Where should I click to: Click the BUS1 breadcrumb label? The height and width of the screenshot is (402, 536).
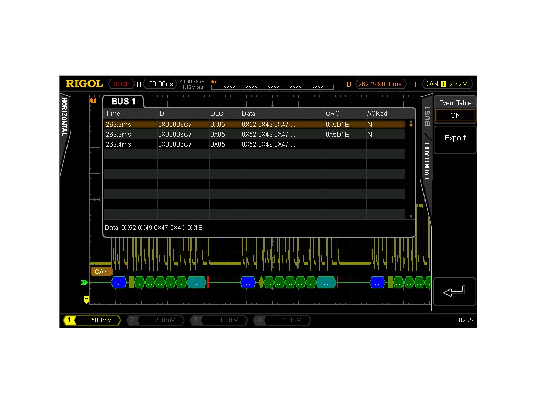point(427,116)
